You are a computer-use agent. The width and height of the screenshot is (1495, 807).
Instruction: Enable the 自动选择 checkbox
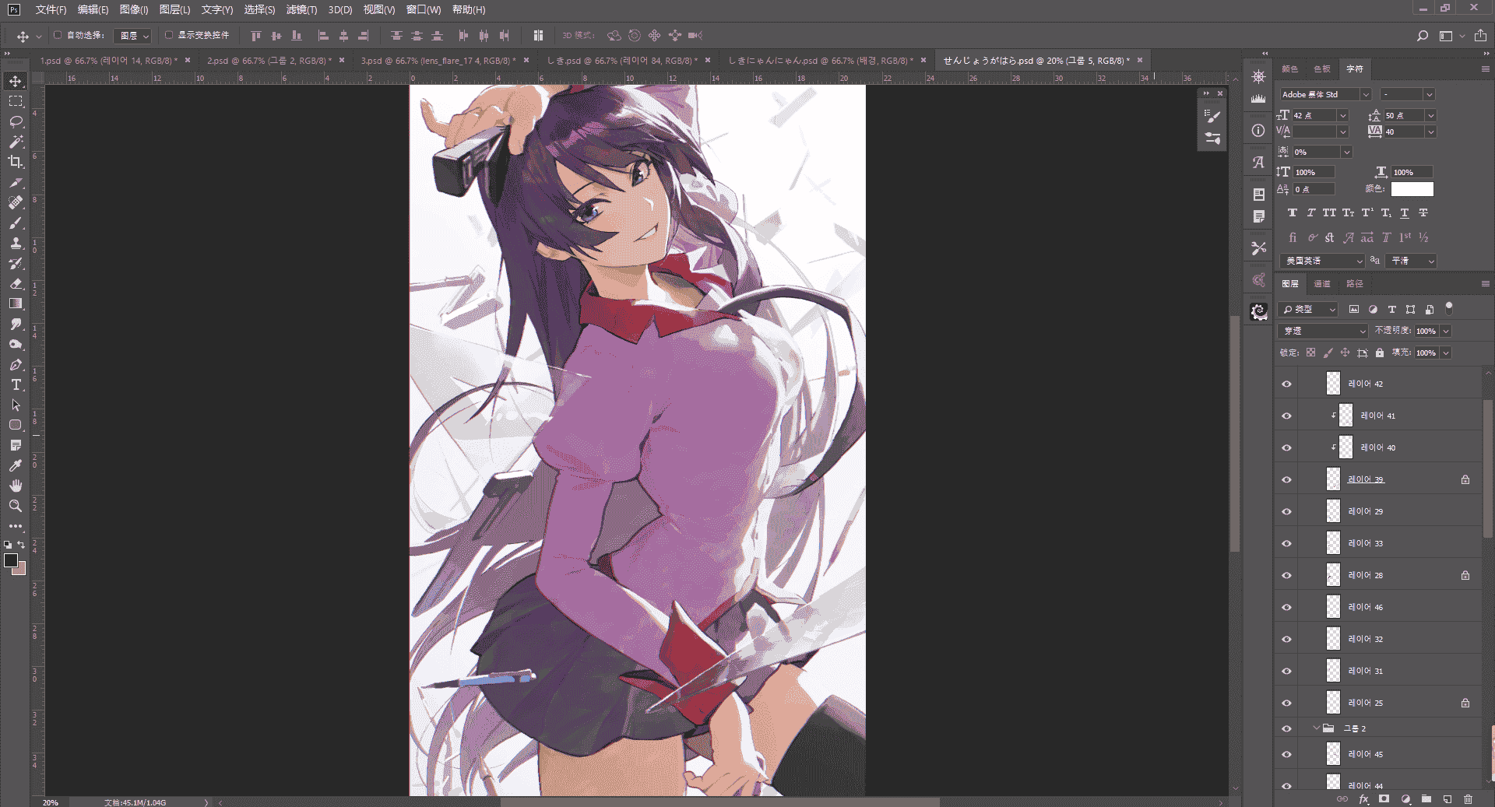click(58, 35)
